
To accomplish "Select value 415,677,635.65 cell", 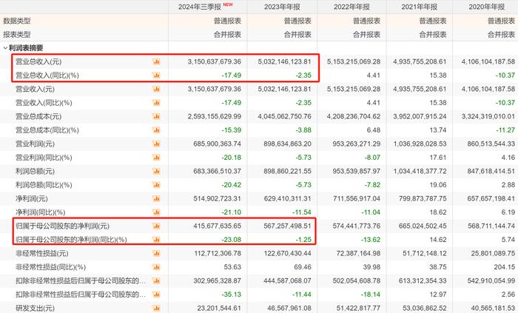I will pyautogui.click(x=217, y=226).
